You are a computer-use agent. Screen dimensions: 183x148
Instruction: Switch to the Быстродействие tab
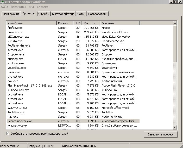63,14
